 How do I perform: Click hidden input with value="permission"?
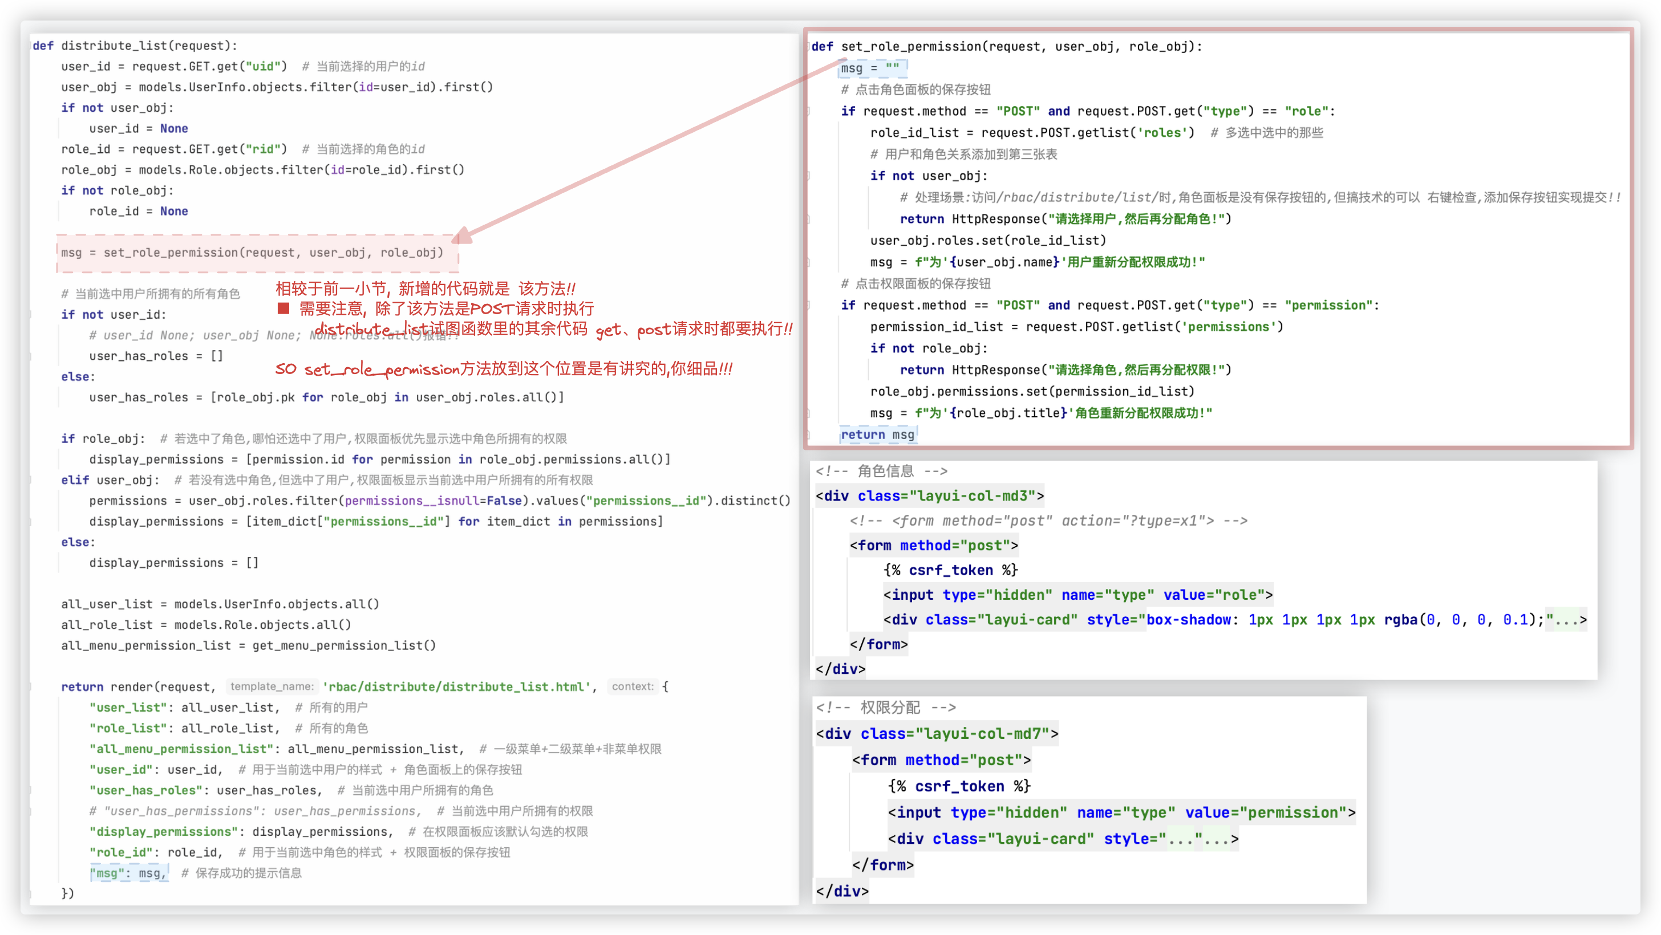(x=1121, y=812)
